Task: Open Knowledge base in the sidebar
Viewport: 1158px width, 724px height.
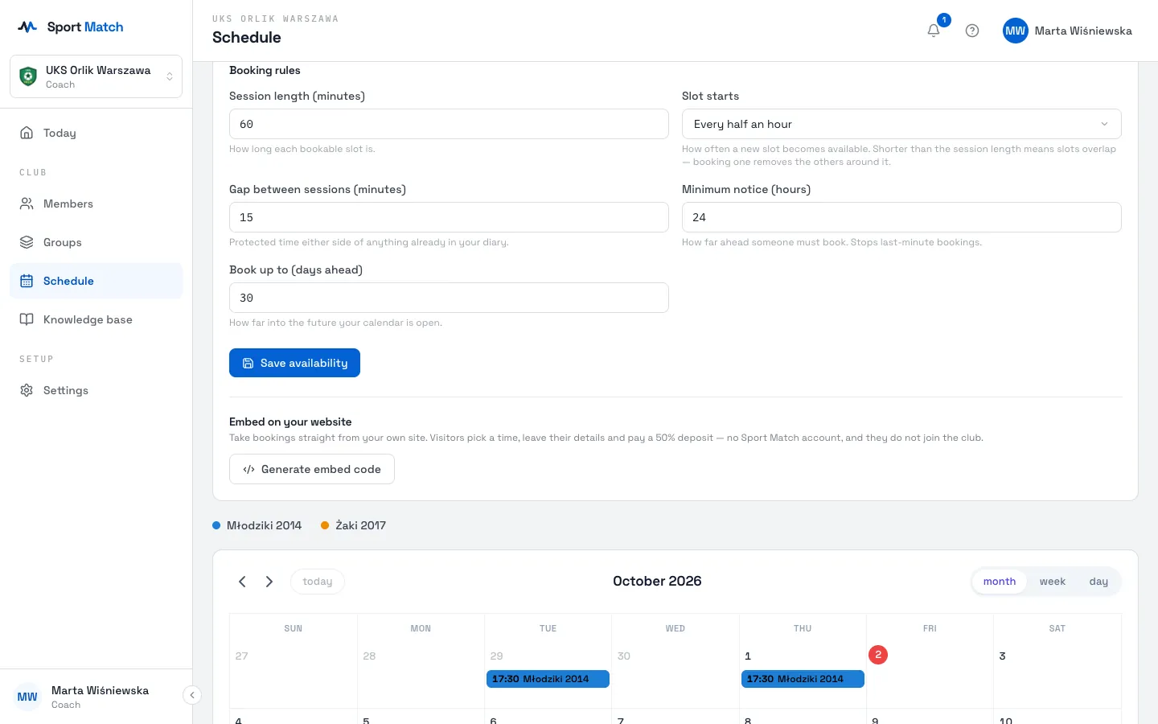Action: [x=96, y=319]
